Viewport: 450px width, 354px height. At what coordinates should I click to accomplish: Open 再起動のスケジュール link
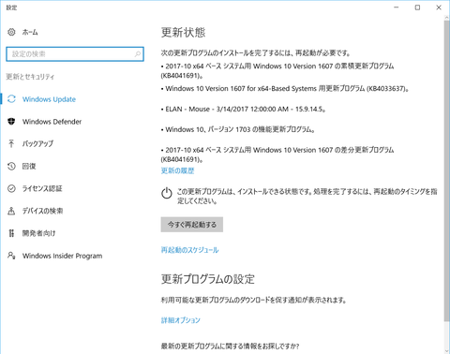[x=189, y=250]
